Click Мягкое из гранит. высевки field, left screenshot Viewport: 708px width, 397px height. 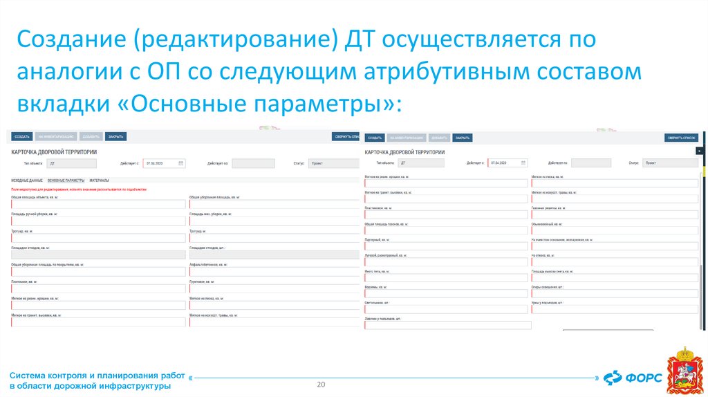tap(98, 322)
